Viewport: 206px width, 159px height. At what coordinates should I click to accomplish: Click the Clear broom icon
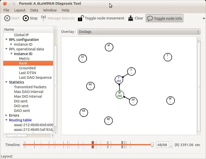[x=131, y=18]
